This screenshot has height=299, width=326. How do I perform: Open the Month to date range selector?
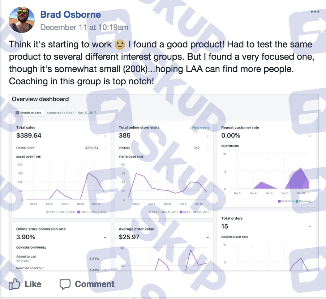[28, 113]
